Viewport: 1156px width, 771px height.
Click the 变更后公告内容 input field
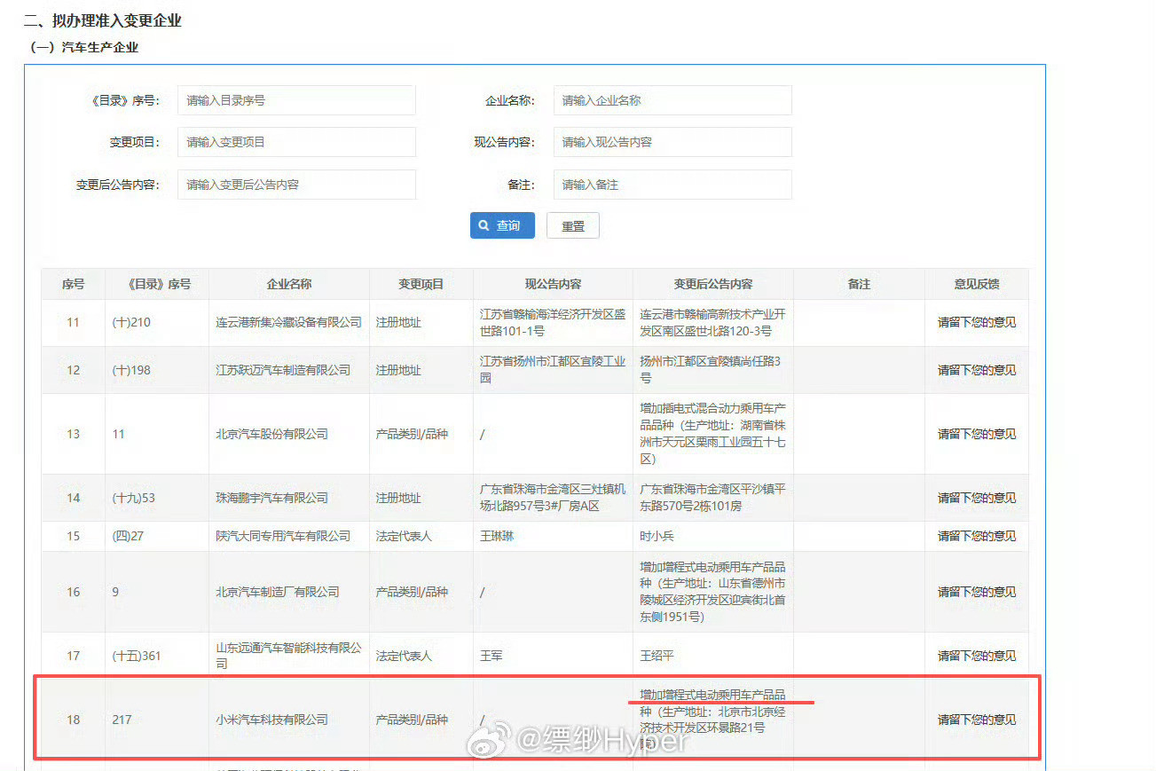tap(296, 185)
